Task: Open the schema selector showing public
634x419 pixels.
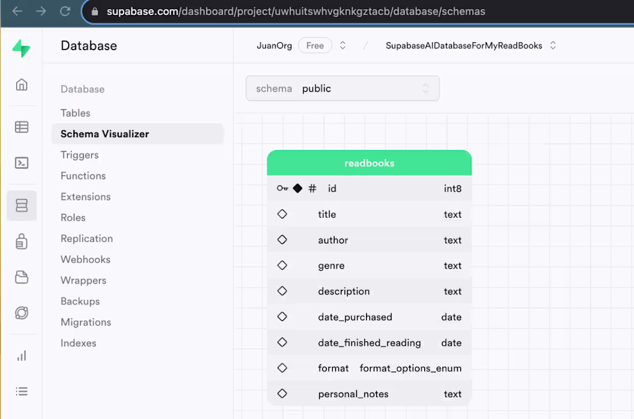Action: pyautogui.click(x=342, y=88)
